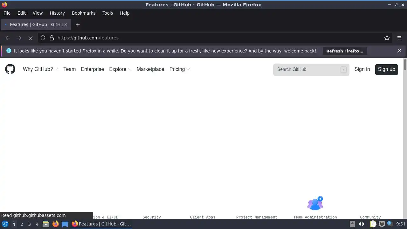Viewport: 407px width, 229px height.
Task: Open the taskbar start menu icon
Action: pos(5,224)
